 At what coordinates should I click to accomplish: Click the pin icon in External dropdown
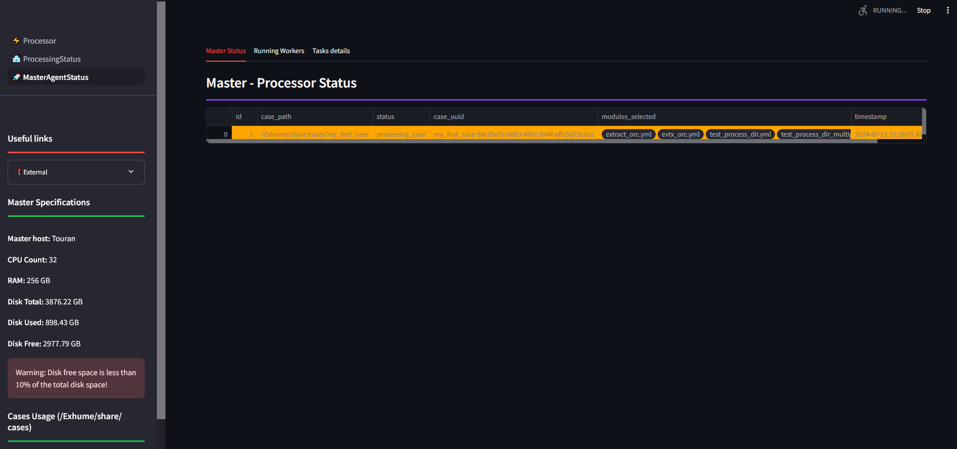19,172
